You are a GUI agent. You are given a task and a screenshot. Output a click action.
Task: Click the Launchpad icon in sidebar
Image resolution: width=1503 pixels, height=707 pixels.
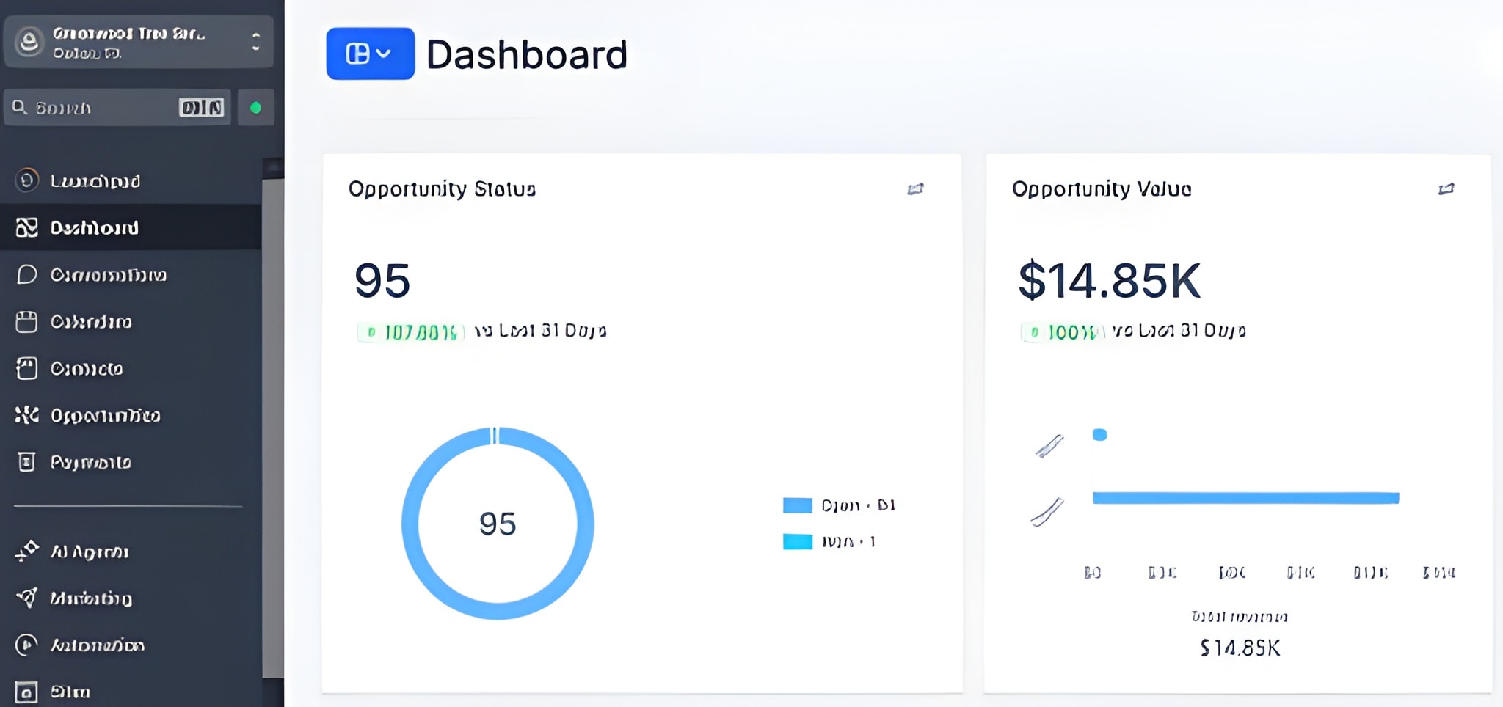(27, 180)
